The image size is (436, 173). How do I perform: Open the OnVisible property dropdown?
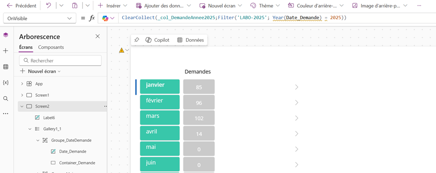(40, 18)
